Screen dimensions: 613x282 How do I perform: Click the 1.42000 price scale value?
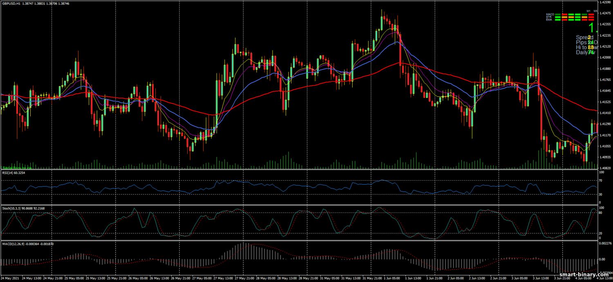pos(605,57)
